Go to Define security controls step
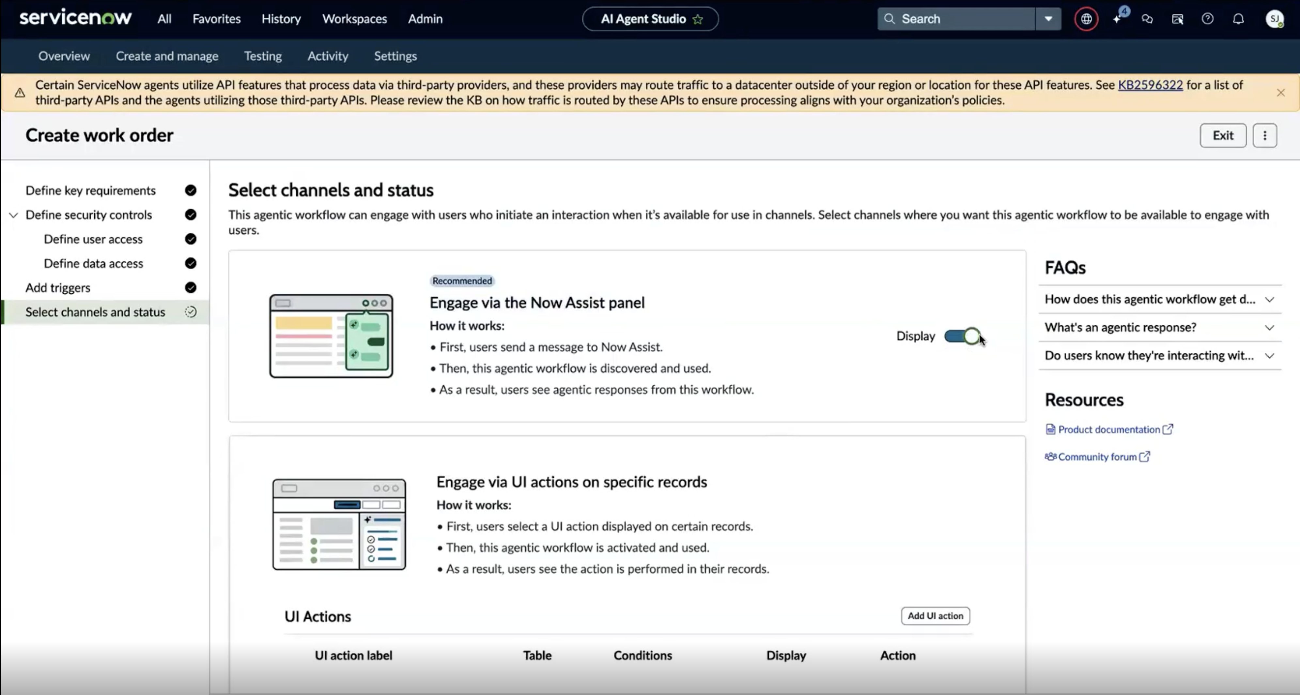Image resolution: width=1300 pixels, height=695 pixels. tap(89, 214)
